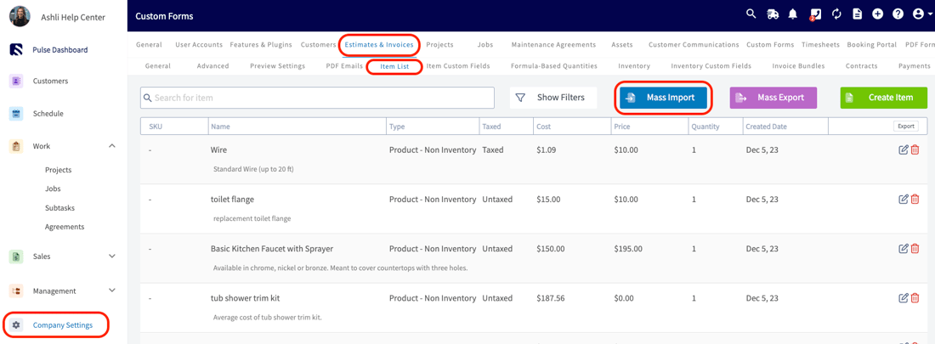935x344 pixels.
Task: Open the help question mark icon
Action: pos(898,14)
